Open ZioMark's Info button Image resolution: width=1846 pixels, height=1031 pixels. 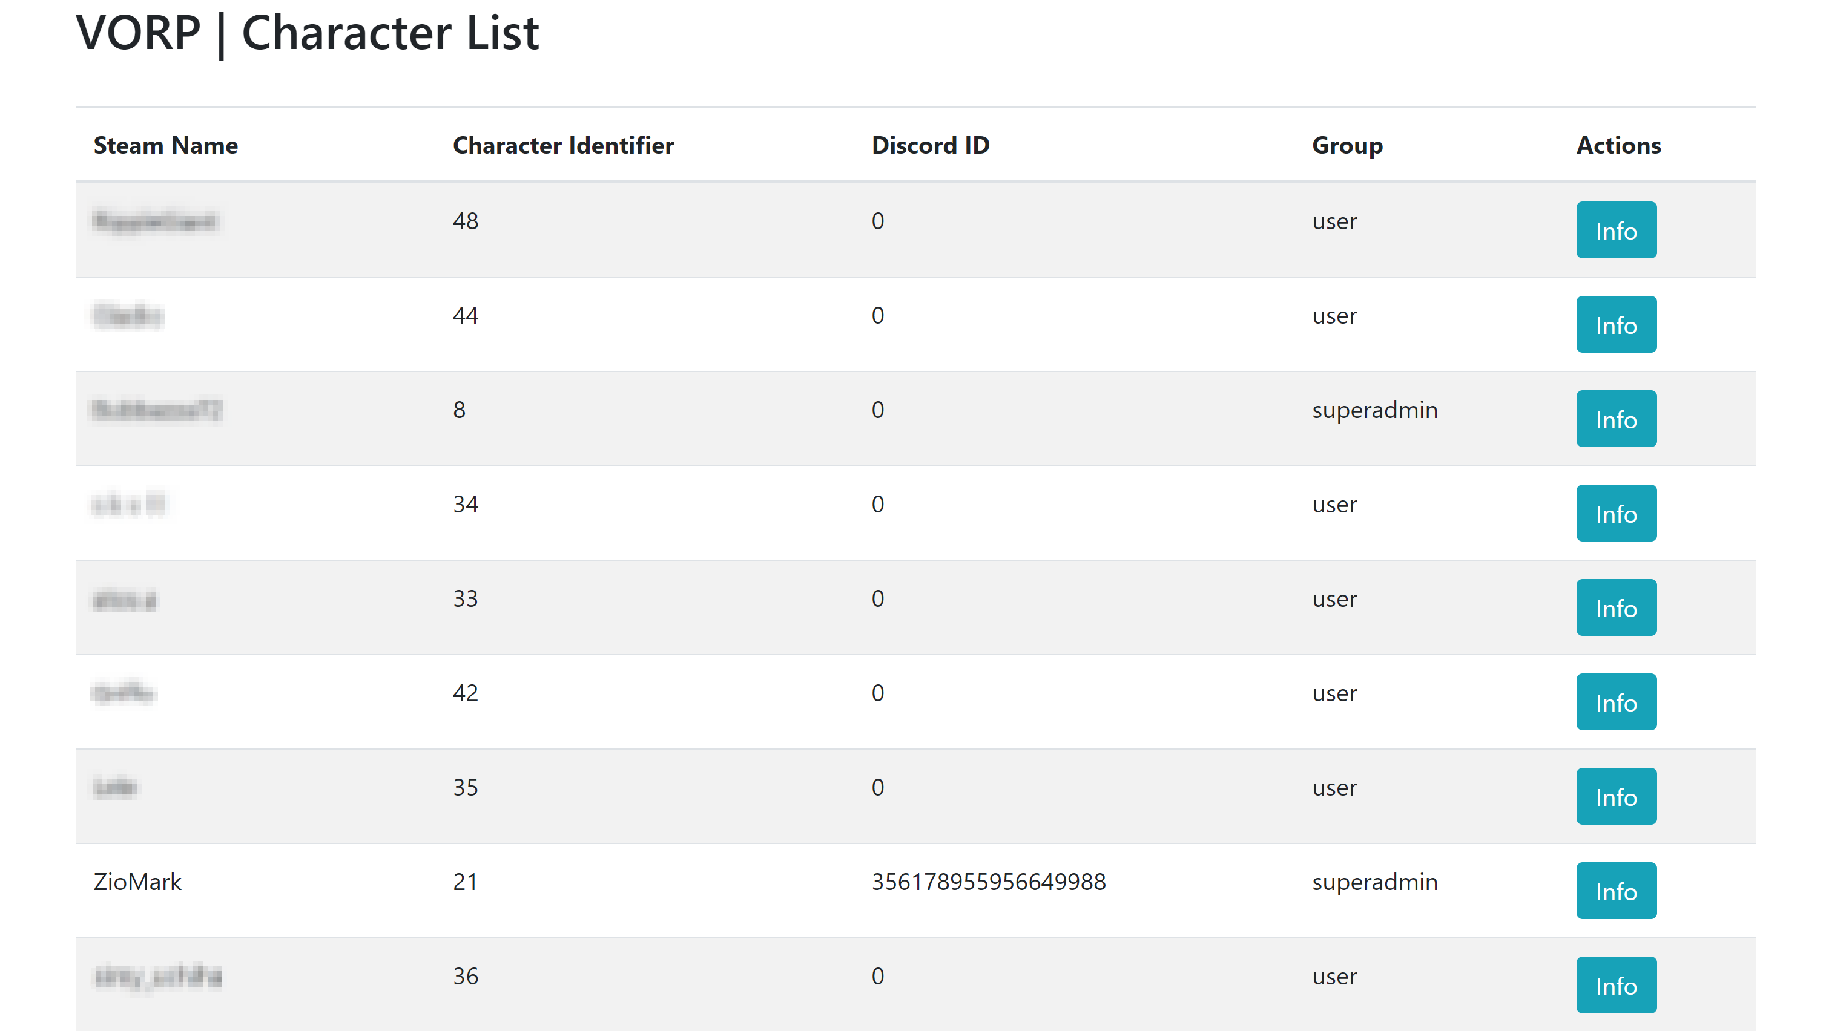pos(1615,891)
